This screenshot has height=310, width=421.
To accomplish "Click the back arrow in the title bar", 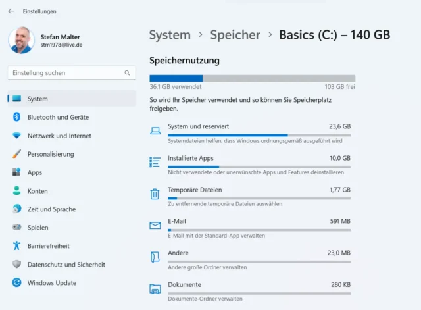I will (11, 11).
